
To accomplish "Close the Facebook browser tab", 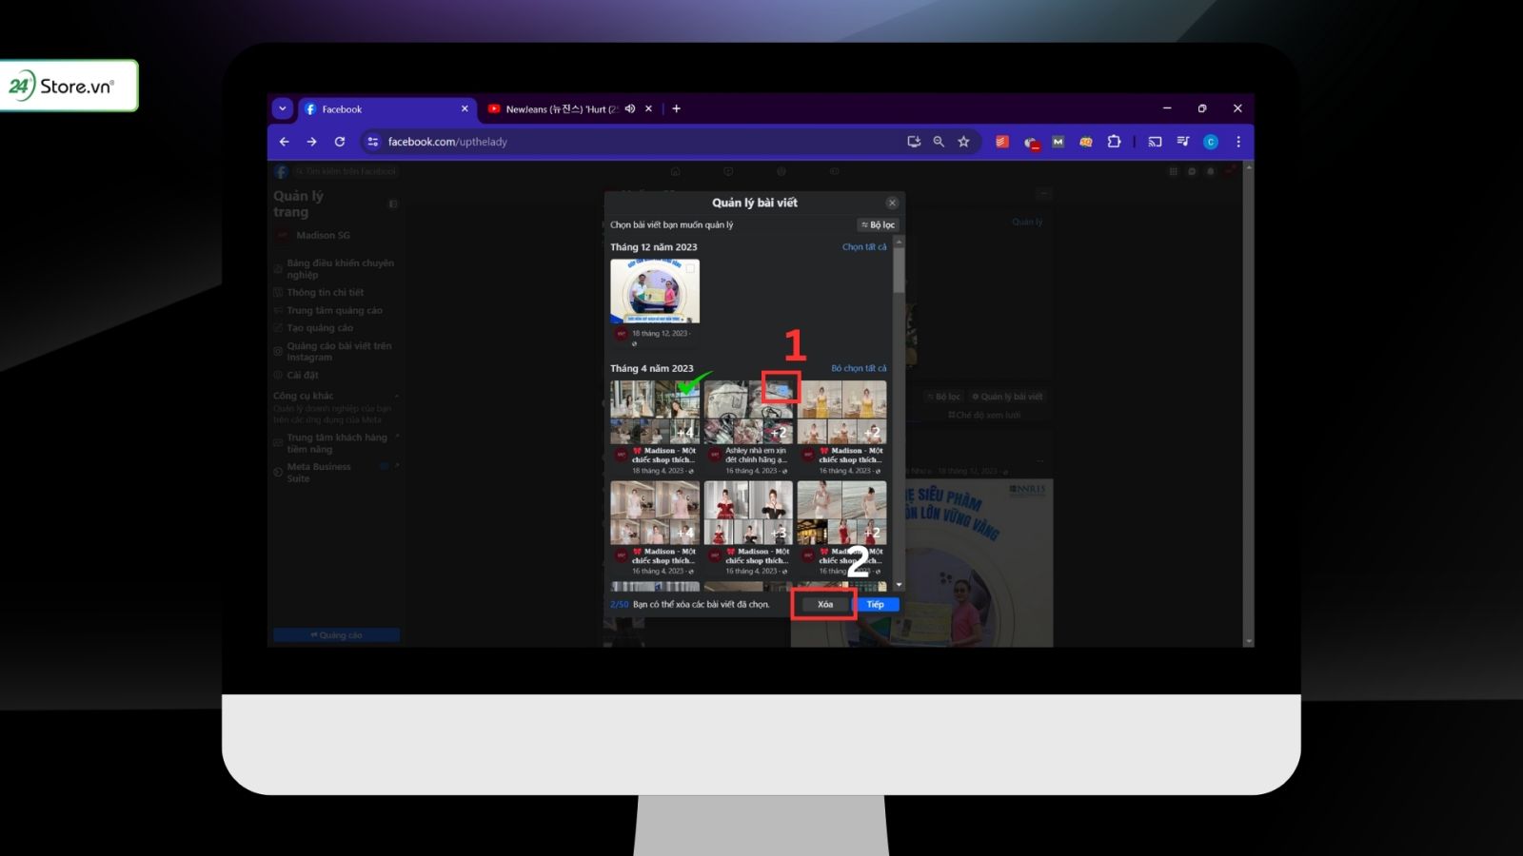I will tap(465, 108).
